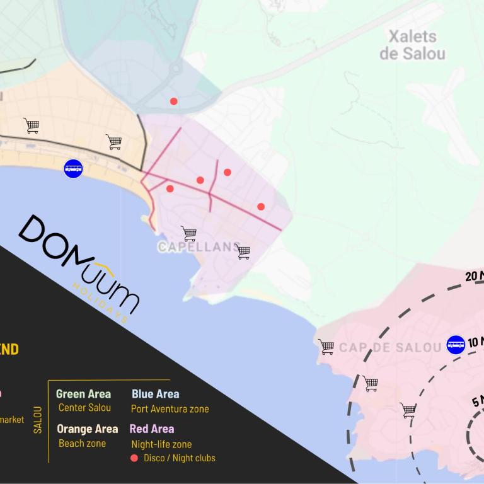Image resolution: width=484 pixels, height=484 pixels.
Task: Click the Center Salou legend text
Action: [84, 408]
